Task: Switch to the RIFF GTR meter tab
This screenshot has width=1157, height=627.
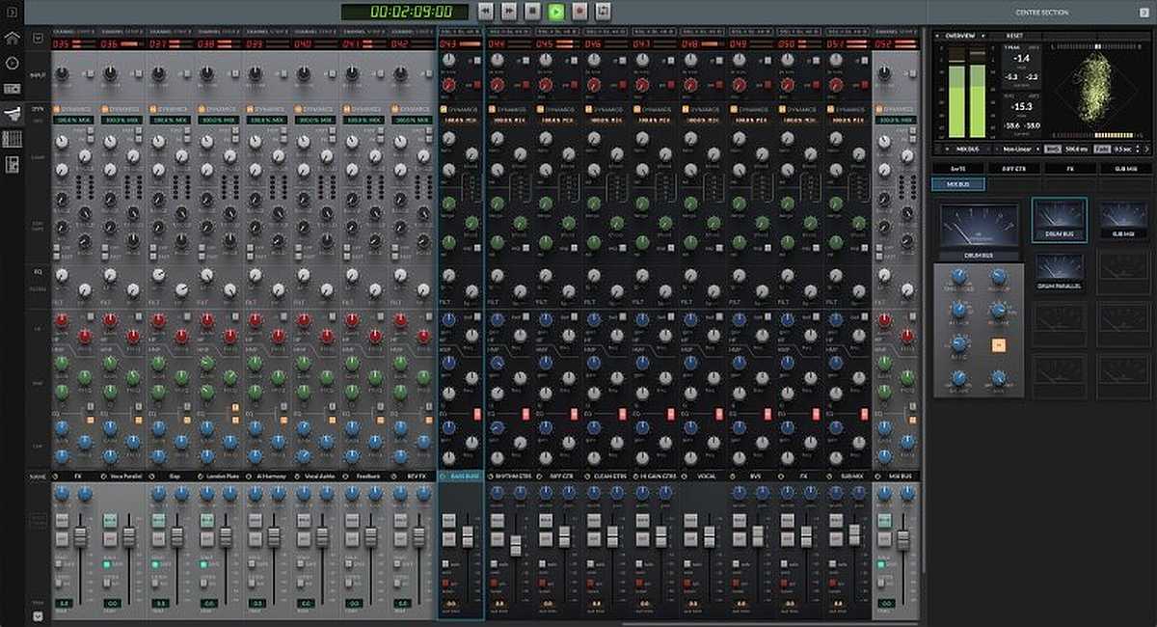Action: (1012, 168)
